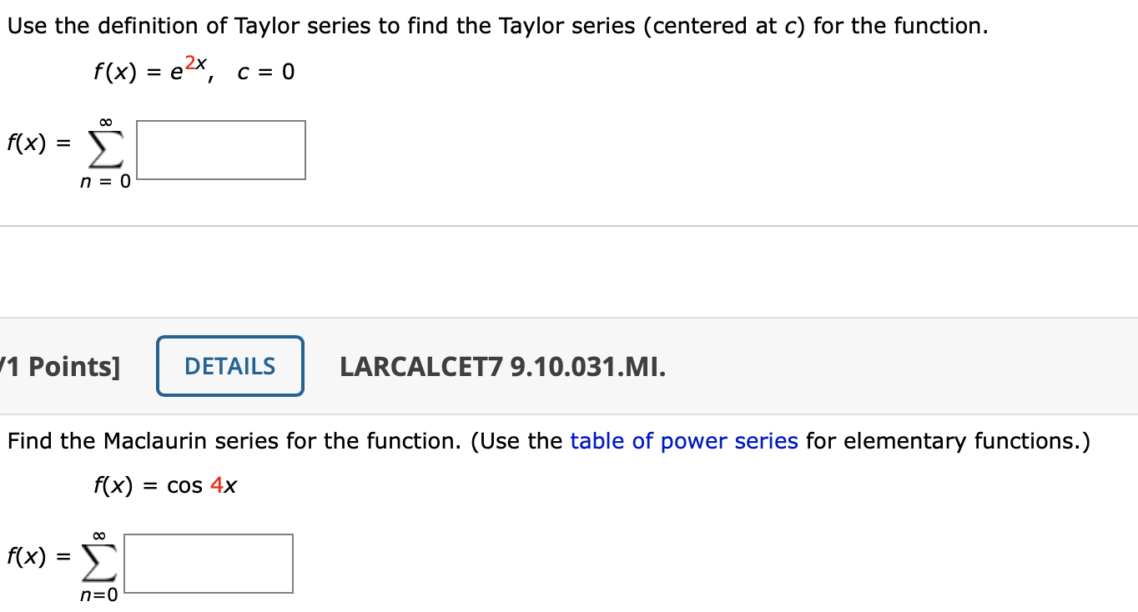Click the n = 0 lower summation limit
The height and width of the screenshot is (612, 1138).
pyautogui.click(x=104, y=182)
